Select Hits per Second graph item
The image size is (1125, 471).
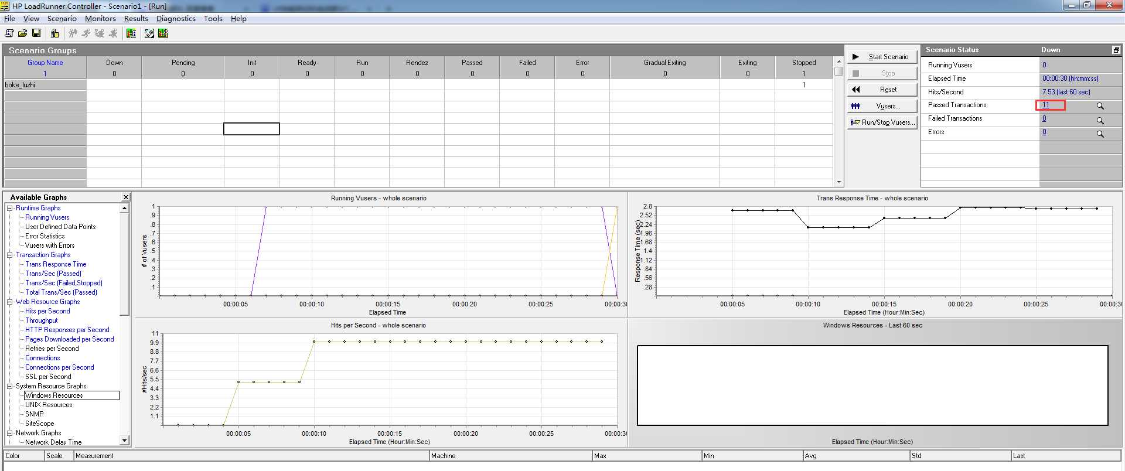tap(47, 311)
